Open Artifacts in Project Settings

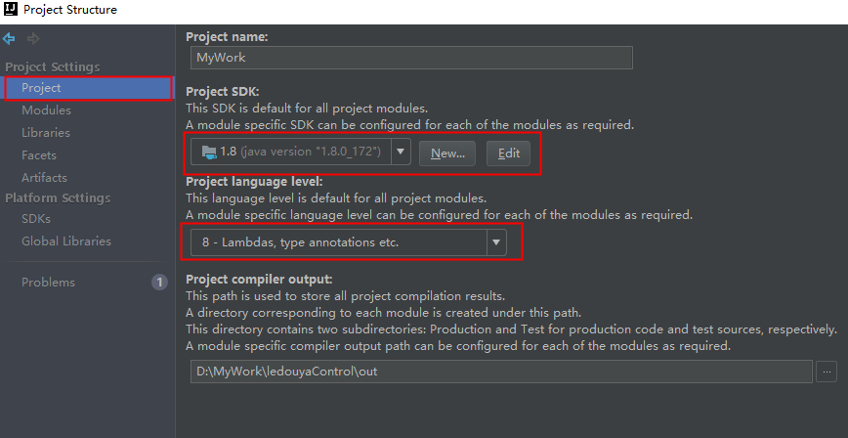[x=44, y=178]
